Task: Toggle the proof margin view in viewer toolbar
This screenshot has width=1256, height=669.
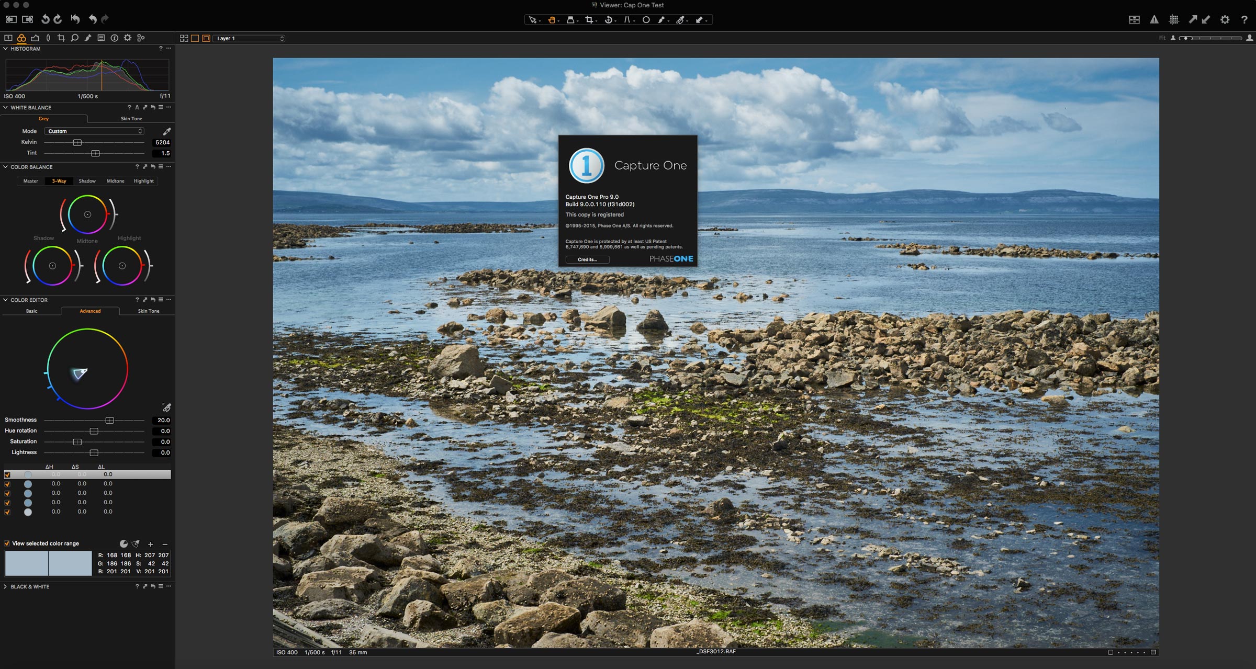Action: (x=205, y=38)
